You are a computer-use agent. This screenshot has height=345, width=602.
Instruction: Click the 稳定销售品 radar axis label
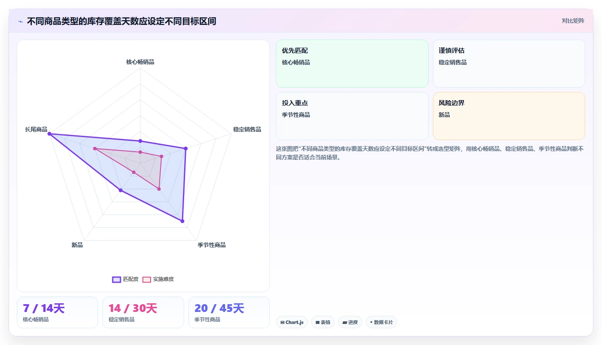point(247,129)
